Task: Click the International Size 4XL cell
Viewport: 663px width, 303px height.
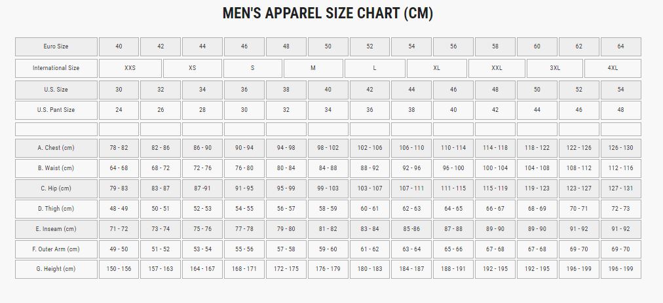Action: [613, 68]
